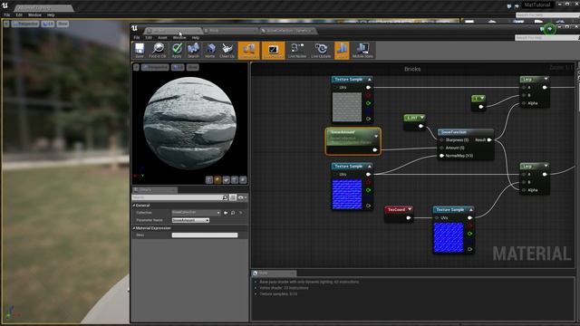Open Lit view mode in material preview
This screenshot has height=326, width=580.
tap(178, 67)
